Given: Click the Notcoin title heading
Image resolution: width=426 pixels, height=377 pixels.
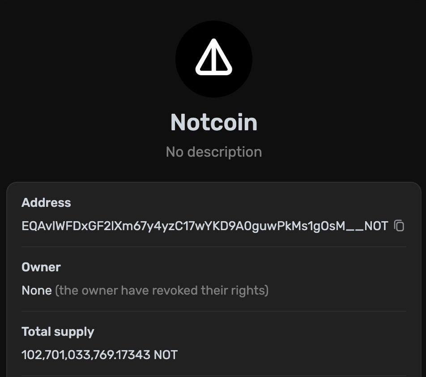Looking at the screenshot, I should (214, 122).
